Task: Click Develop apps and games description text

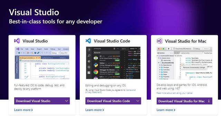Action: (x=182, y=87)
